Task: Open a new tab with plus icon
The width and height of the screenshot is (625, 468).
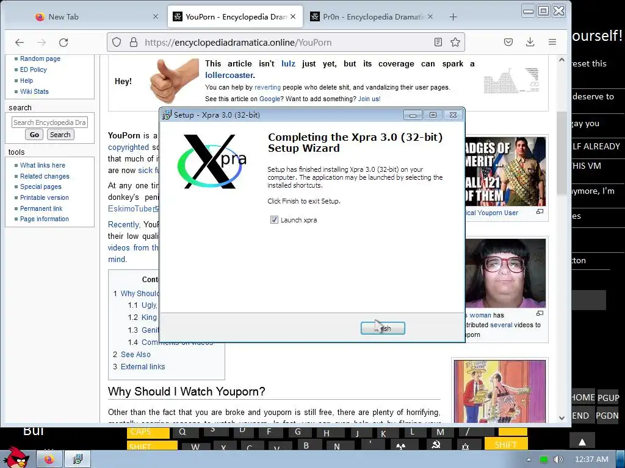Action: tap(453, 16)
